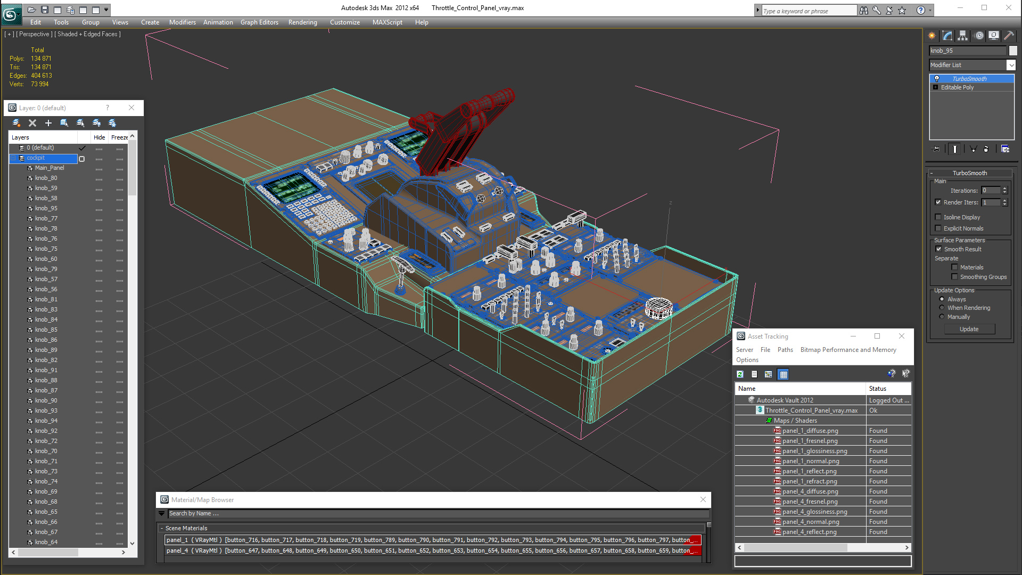This screenshot has width=1022, height=575.
Task: Click Make Unique modifier icon
Action: (x=973, y=149)
